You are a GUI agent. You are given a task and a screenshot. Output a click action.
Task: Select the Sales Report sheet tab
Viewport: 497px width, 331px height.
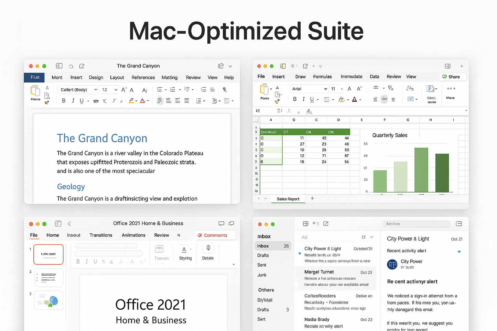[x=288, y=199]
